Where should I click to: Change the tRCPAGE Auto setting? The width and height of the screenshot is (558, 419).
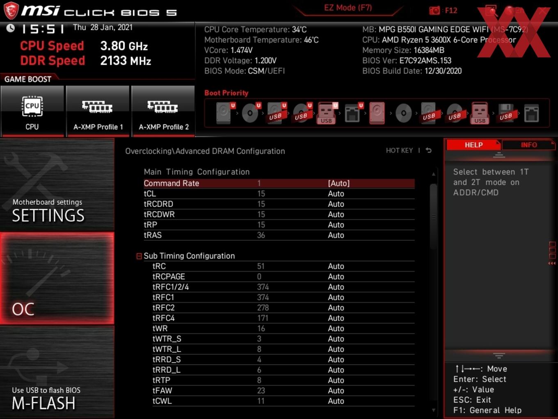click(336, 276)
